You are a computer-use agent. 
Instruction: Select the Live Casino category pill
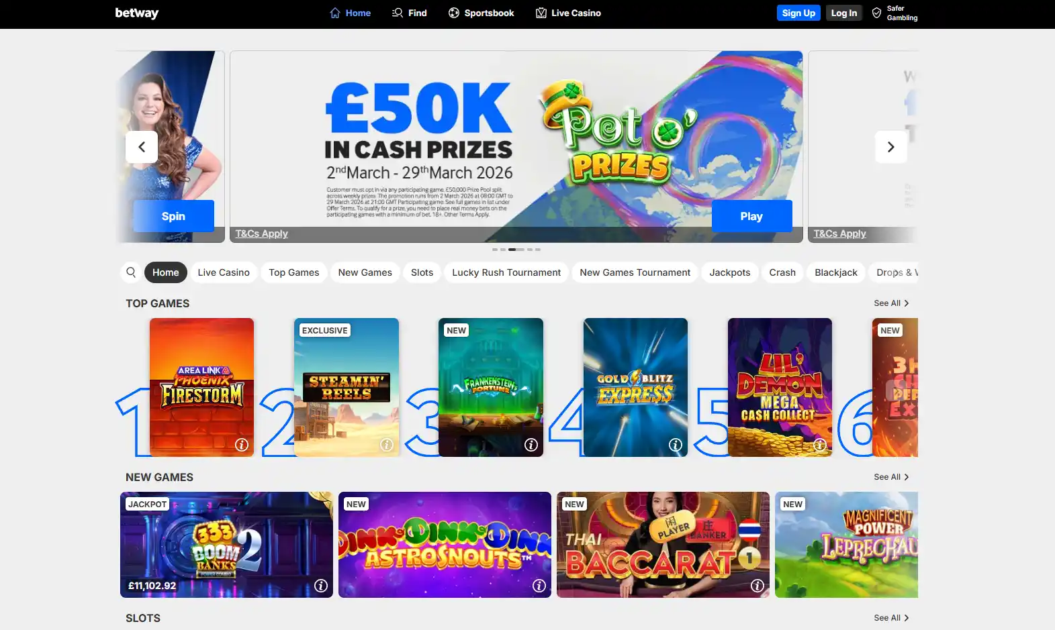[224, 272]
